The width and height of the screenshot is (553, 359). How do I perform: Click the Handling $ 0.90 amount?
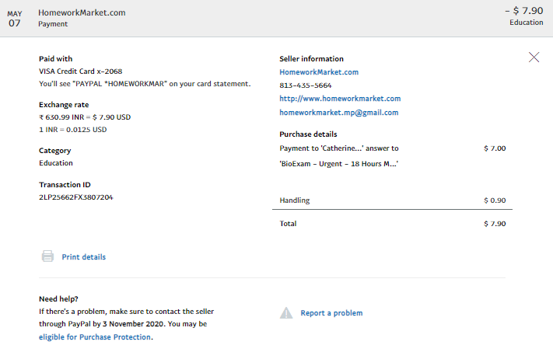point(495,200)
